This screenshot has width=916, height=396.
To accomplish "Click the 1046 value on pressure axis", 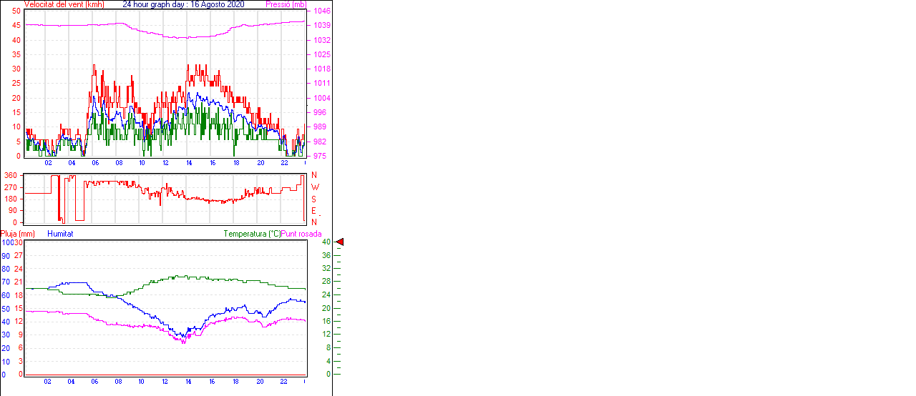I will (x=321, y=11).
